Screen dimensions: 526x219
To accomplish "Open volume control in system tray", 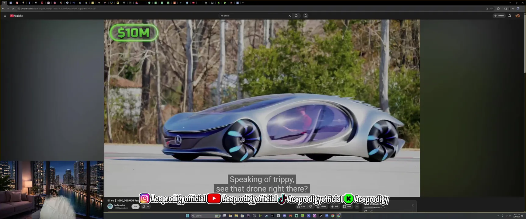I will pos(510,216).
